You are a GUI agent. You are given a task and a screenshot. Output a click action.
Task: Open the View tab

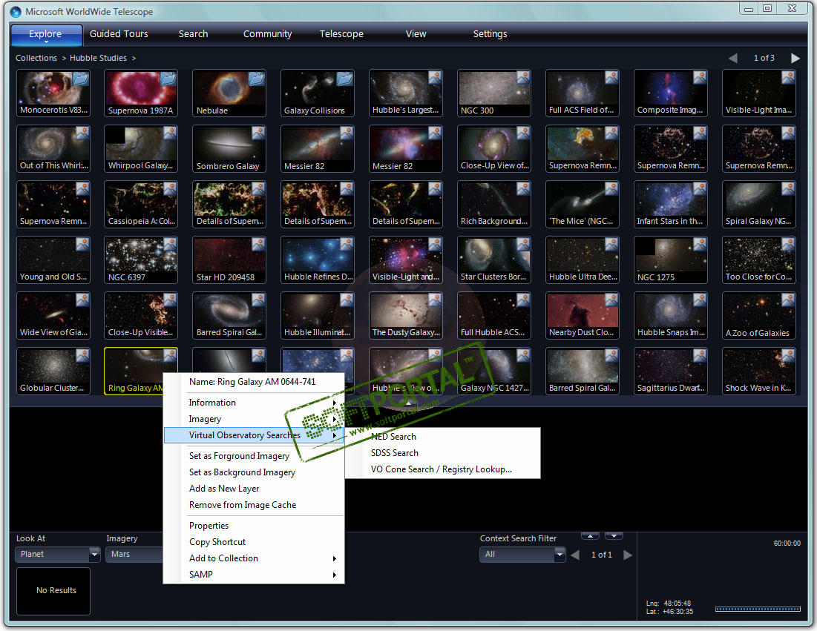416,34
